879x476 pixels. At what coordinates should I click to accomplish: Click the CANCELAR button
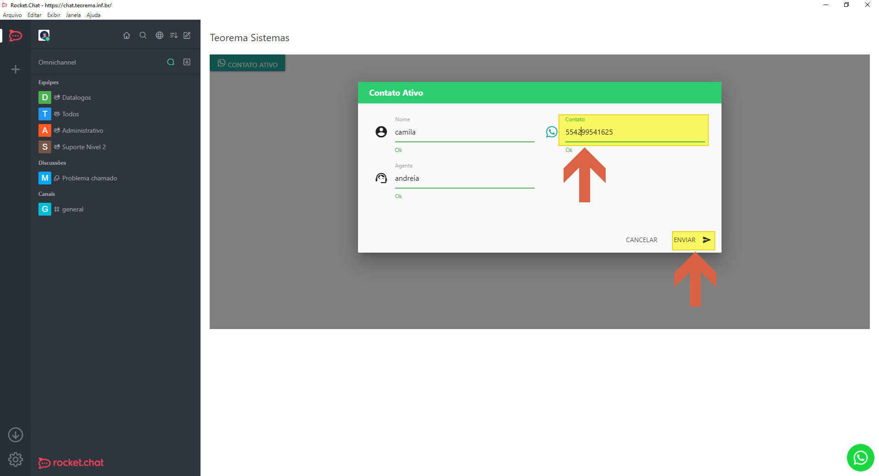pos(641,240)
